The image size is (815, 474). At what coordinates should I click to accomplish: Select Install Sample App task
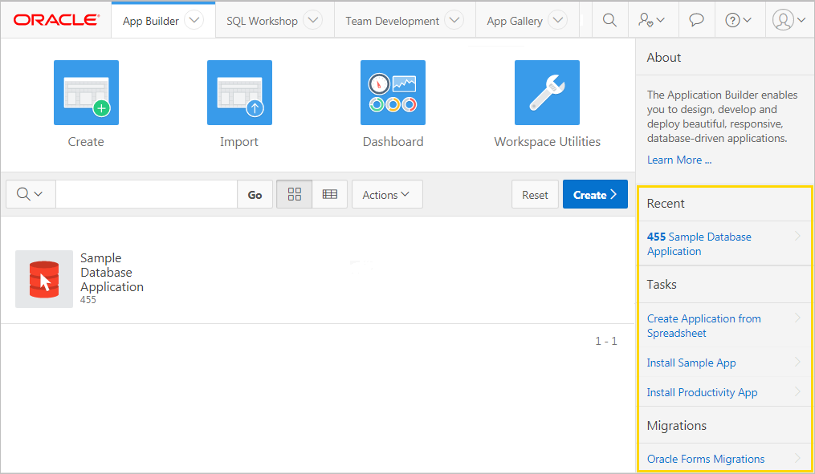[x=691, y=363]
